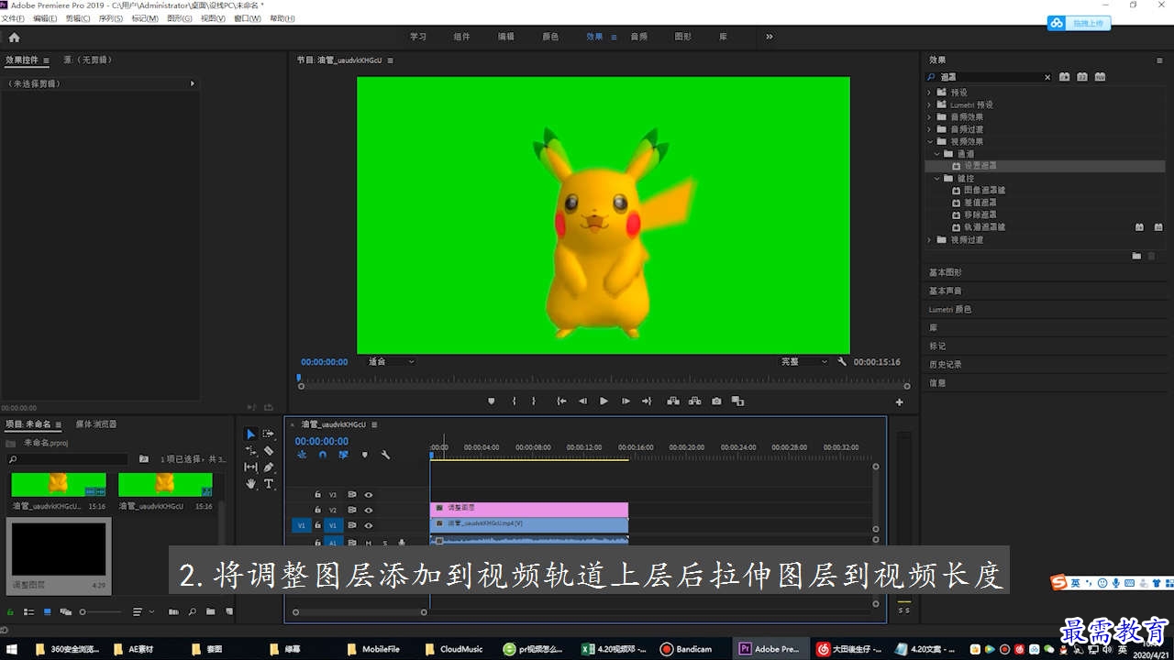
Task: Open Bandicam from the taskbar
Action: click(686, 649)
